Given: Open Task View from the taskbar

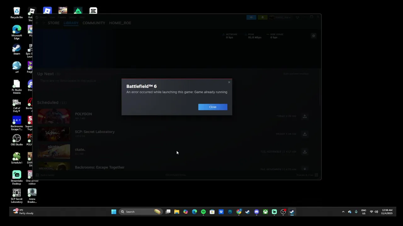Looking at the screenshot, I should [168, 212].
